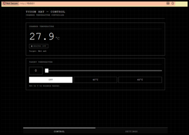The height and width of the screenshot is (135, 189).
Task: Click the Chamber Temperature Controller subtitle
Action: pyautogui.click(x=45, y=15)
